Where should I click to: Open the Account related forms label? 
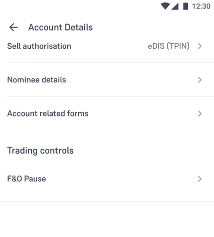click(48, 113)
